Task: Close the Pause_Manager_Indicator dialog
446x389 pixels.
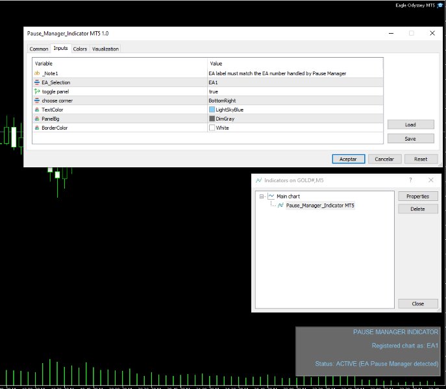Action: pos(432,33)
